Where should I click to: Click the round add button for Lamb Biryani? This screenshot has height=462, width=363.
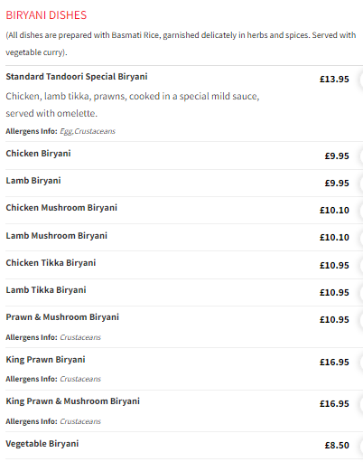click(361, 184)
